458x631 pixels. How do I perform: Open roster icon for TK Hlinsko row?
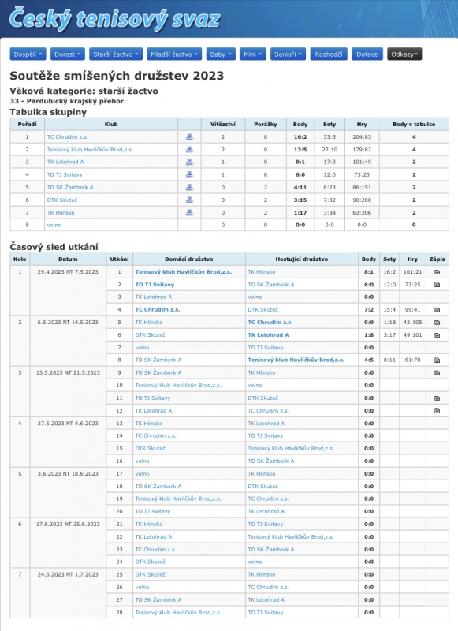point(189,212)
